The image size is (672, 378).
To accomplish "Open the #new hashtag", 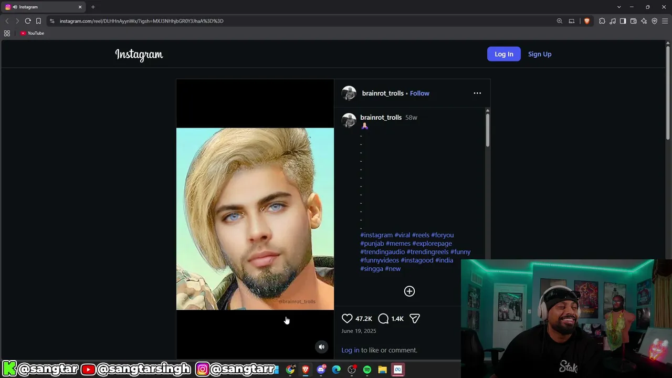I will [x=393, y=269].
